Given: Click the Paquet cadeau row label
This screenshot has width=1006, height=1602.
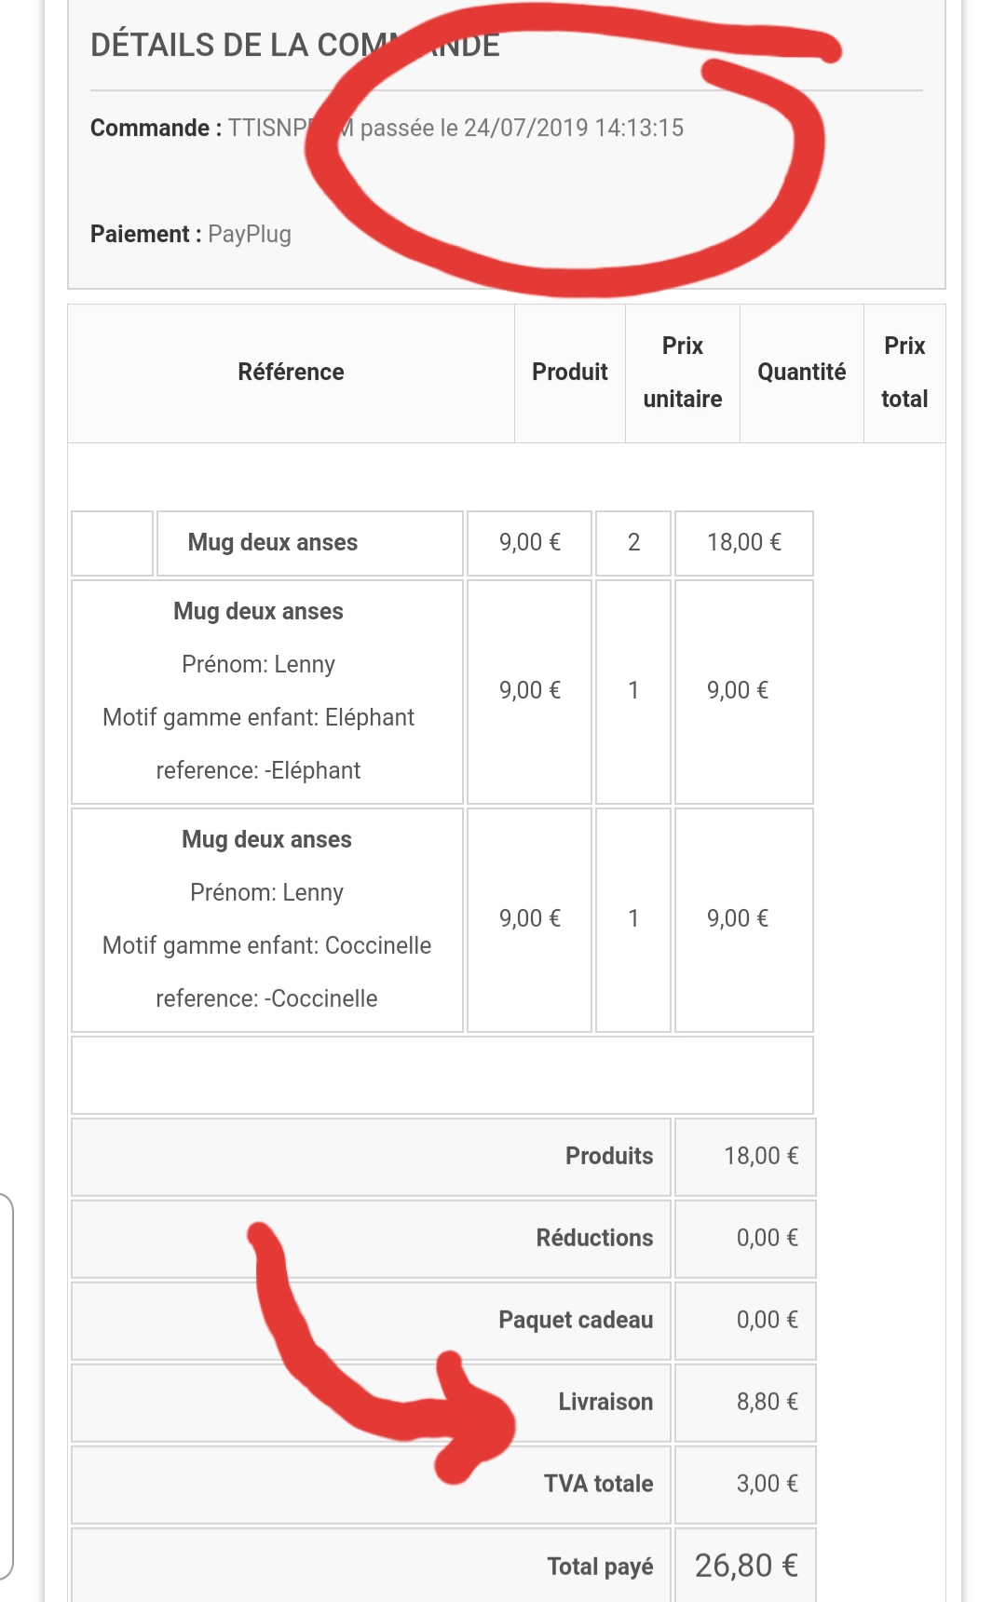Looking at the screenshot, I should [576, 1320].
